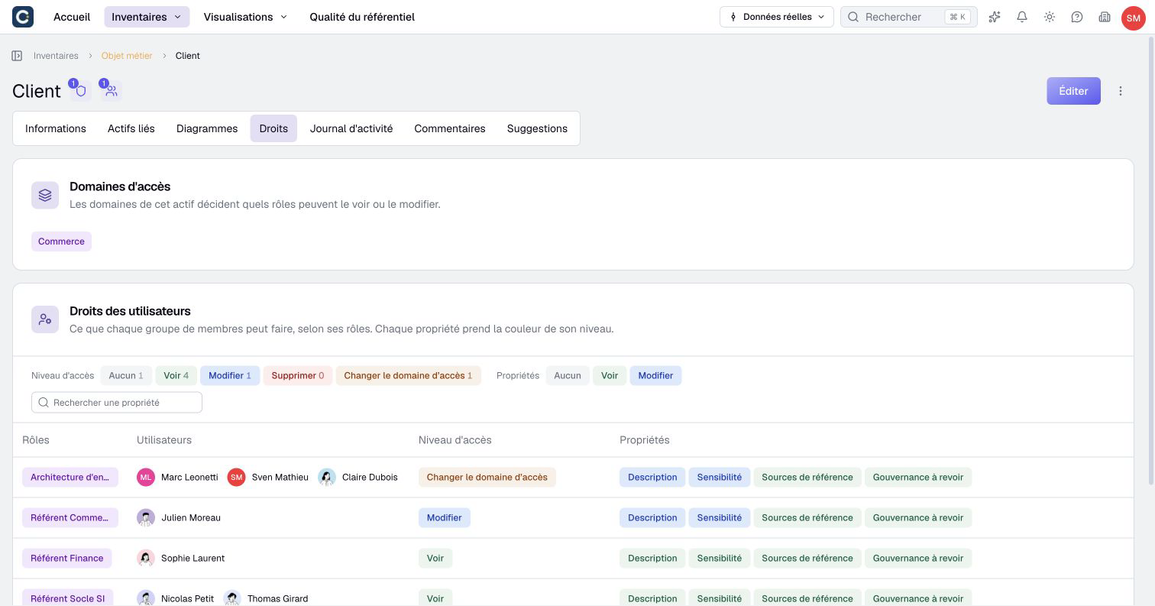Image resolution: width=1155 pixels, height=606 pixels.
Task: Click the global Rechercher search box
Action: click(908, 17)
